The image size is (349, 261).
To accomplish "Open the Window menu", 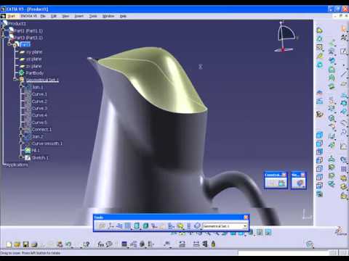I will (x=108, y=16).
